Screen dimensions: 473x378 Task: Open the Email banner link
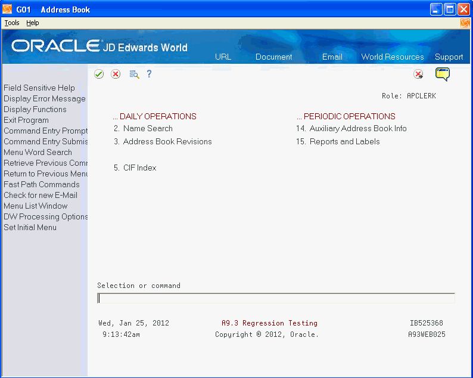(x=332, y=57)
